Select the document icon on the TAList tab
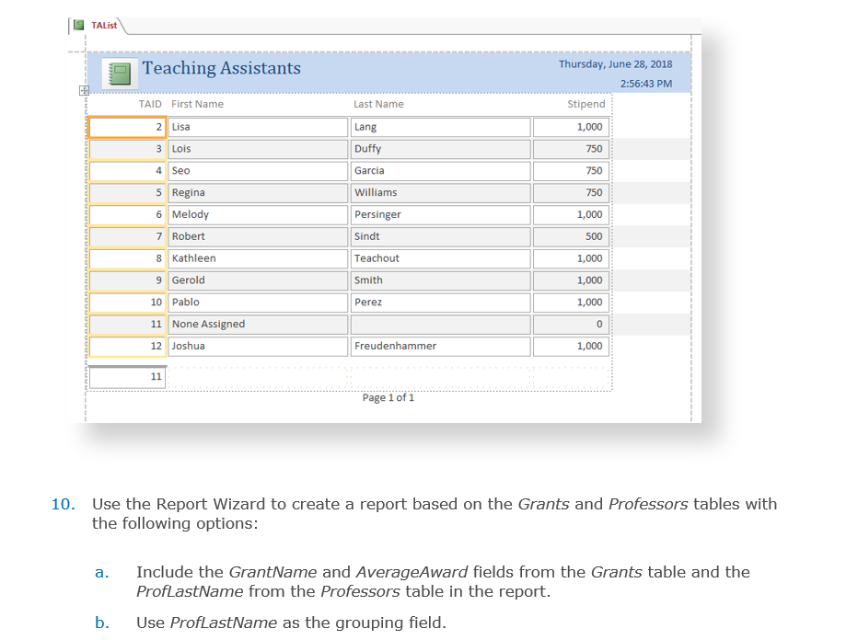This screenshot has width=858, height=640. pos(78,26)
